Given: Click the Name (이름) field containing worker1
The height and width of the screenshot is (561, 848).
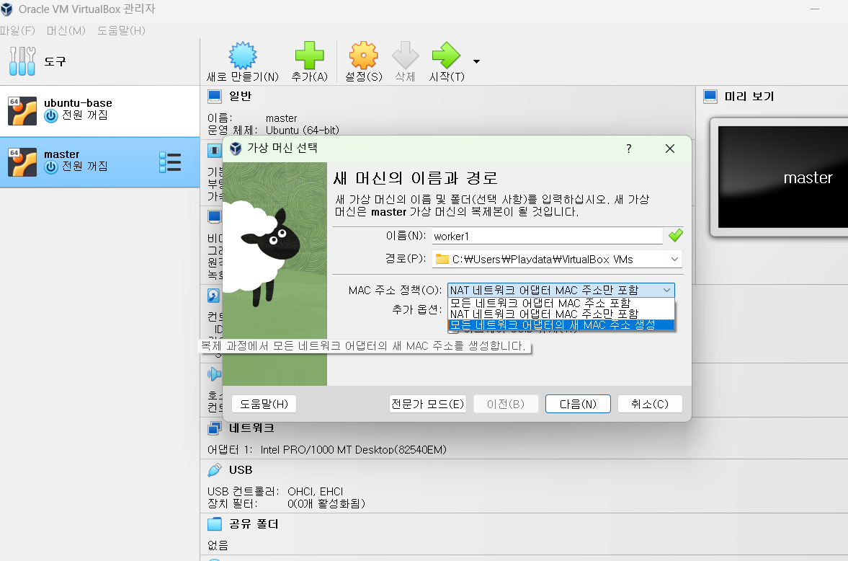Looking at the screenshot, I should click(547, 236).
